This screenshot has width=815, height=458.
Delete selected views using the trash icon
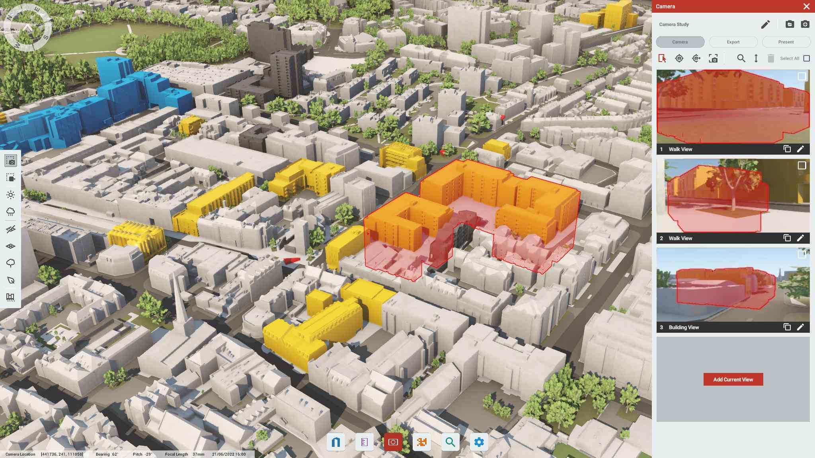click(x=771, y=58)
